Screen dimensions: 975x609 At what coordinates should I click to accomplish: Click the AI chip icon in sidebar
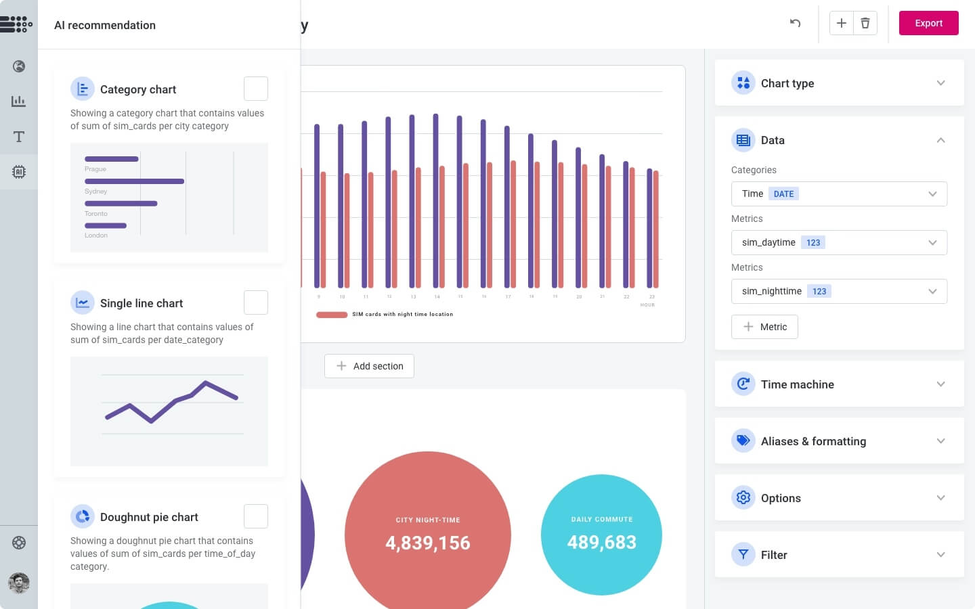point(19,172)
